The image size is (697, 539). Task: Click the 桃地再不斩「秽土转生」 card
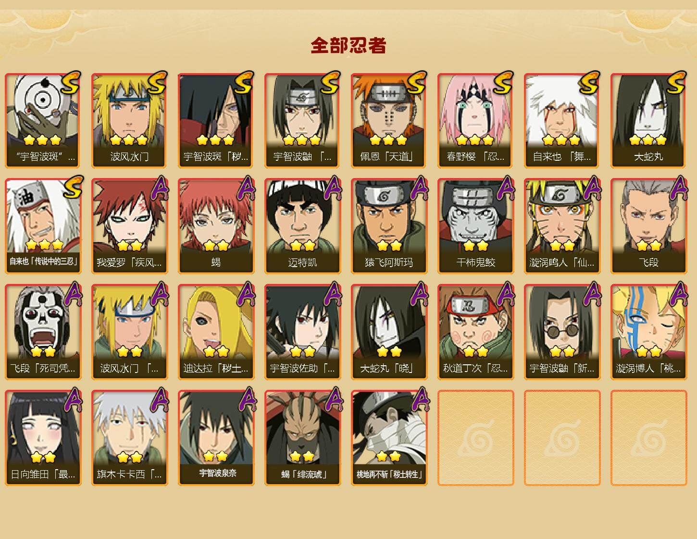pyautogui.click(x=389, y=438)
